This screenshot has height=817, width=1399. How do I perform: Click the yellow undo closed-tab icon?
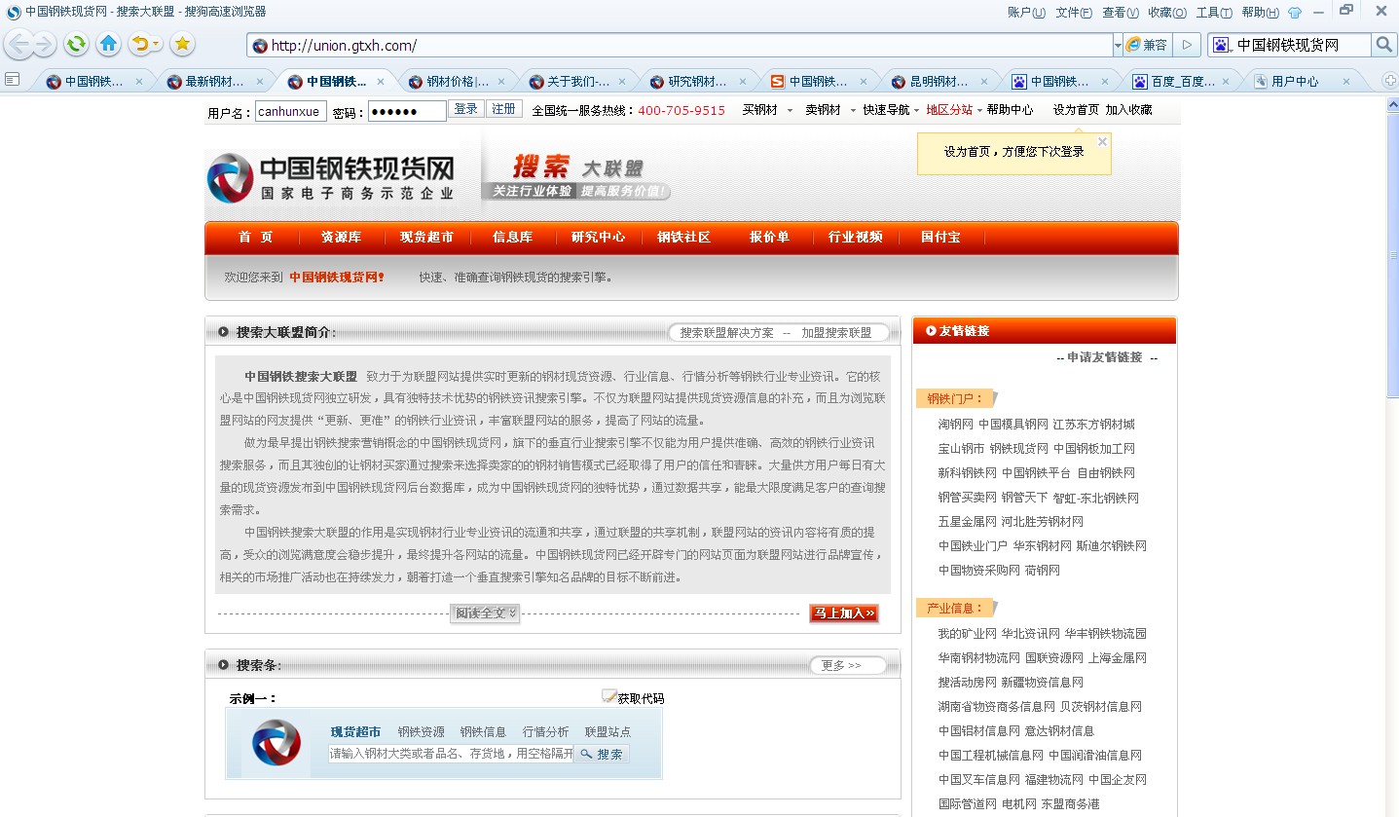pyautogui.click(x=145, y=44)
